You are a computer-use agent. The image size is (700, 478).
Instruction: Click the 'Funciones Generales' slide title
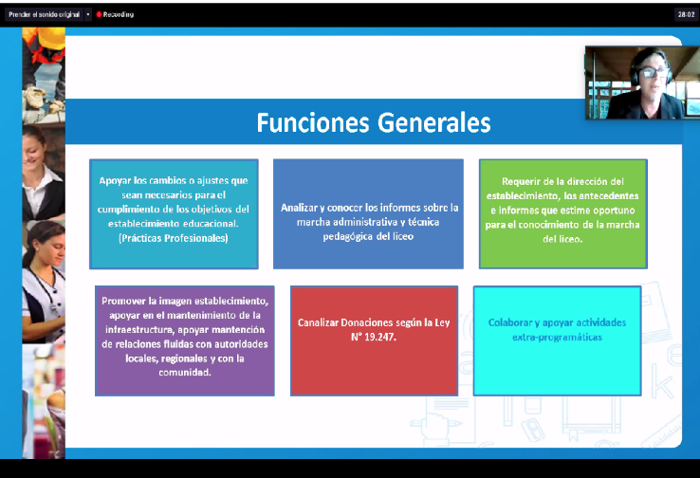click(374, 123)
